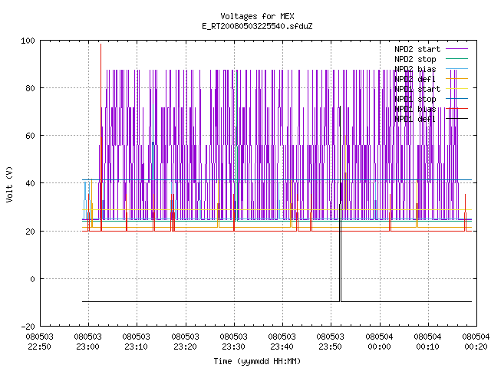
Task: Click the x-axis tick 080503 22:50
Action: (39, 342)
